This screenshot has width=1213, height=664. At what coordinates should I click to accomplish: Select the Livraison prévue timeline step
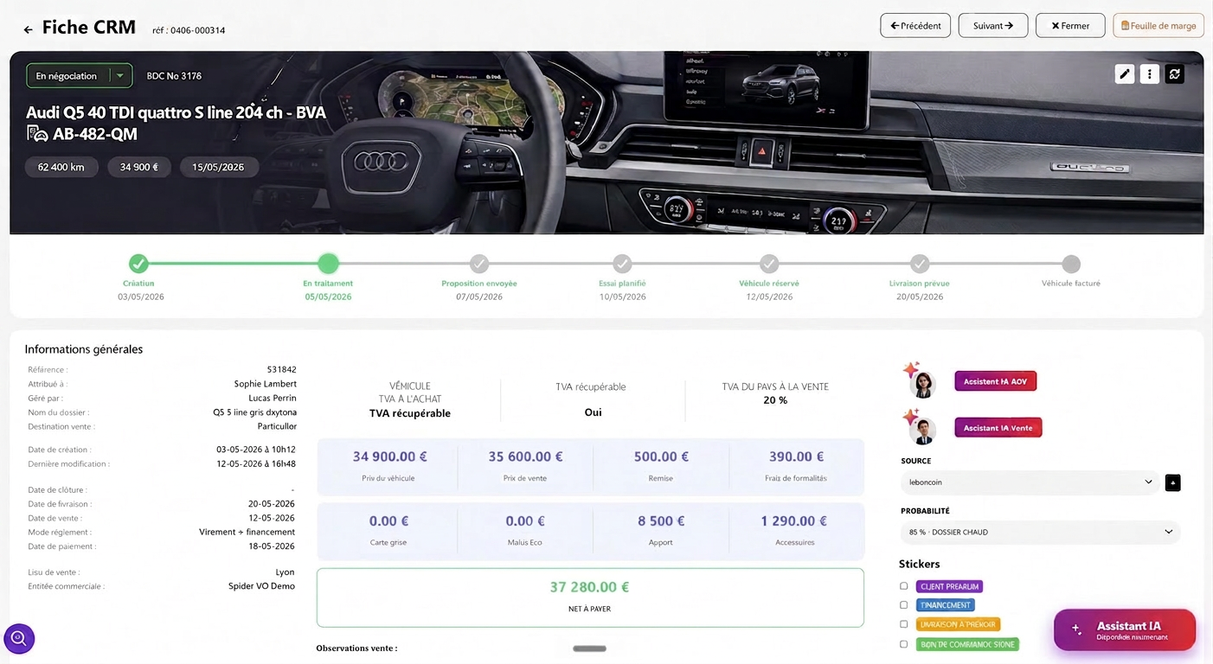point(920,264)
